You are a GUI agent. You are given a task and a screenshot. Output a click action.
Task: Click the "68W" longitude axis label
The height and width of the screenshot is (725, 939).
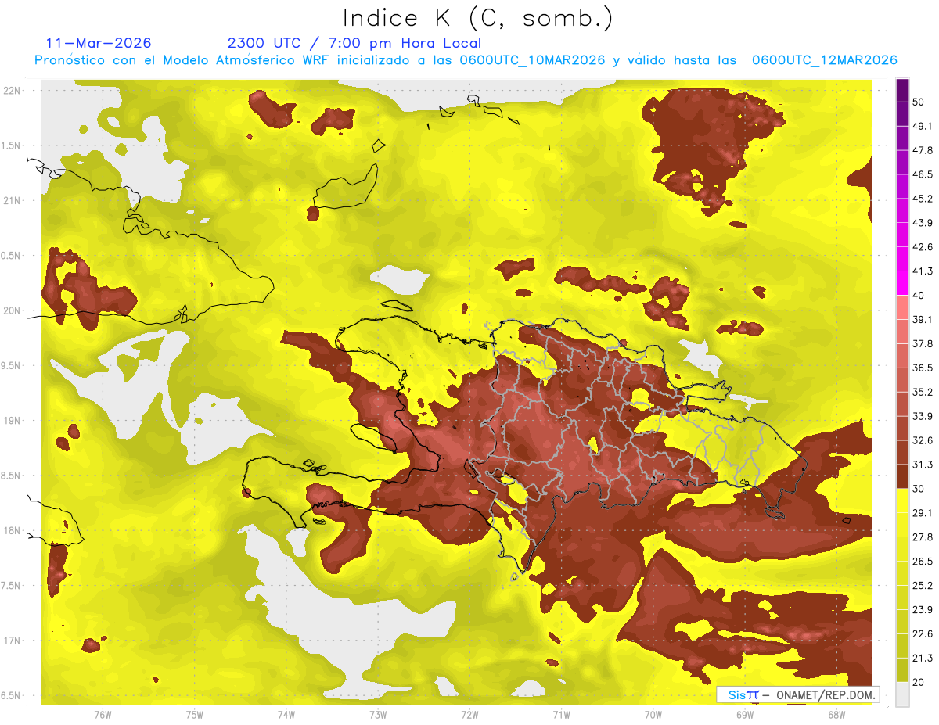point(836,715)
